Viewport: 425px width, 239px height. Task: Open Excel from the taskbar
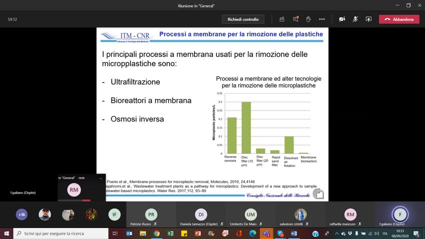170,233
